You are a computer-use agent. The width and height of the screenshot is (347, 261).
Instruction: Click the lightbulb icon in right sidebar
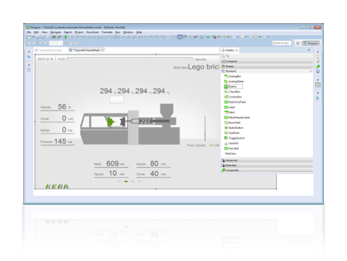(318, 57)
